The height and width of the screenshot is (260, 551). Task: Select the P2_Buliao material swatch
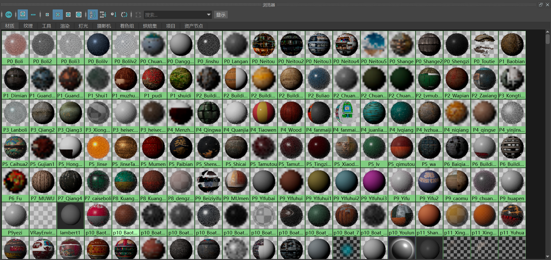(319, 82)
